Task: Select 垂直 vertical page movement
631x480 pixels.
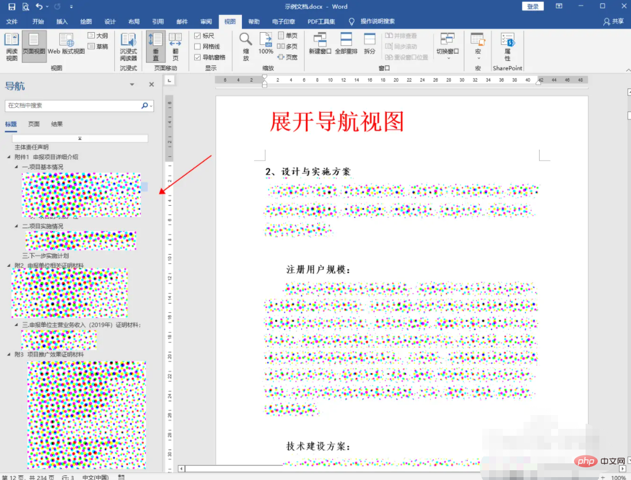Action: (155, 47)
